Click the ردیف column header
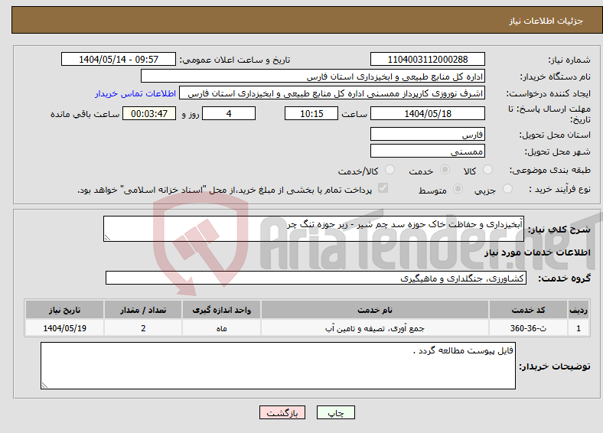Image resolution: width=603 pixels, height=433 pixels. (x=579, y=310)
